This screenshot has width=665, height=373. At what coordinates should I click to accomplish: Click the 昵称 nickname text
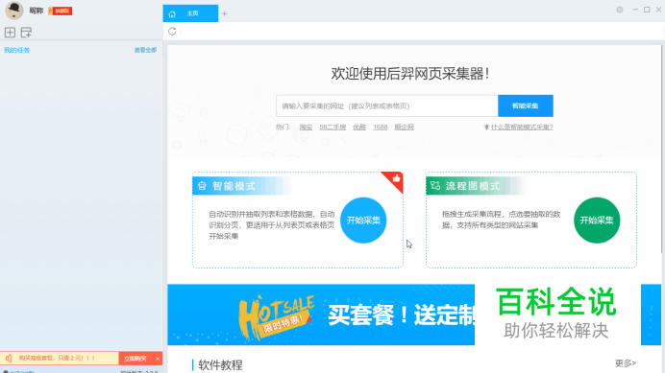coord(37,11)
